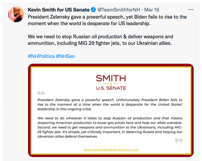The height and width of the screenshot is (161, 202).
Task: Click the statement's first paragraph in the image
Action: (x=110, y=104)
